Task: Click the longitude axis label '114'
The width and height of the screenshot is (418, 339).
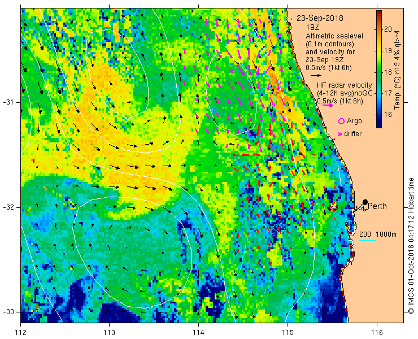Action: pos(198,333)
